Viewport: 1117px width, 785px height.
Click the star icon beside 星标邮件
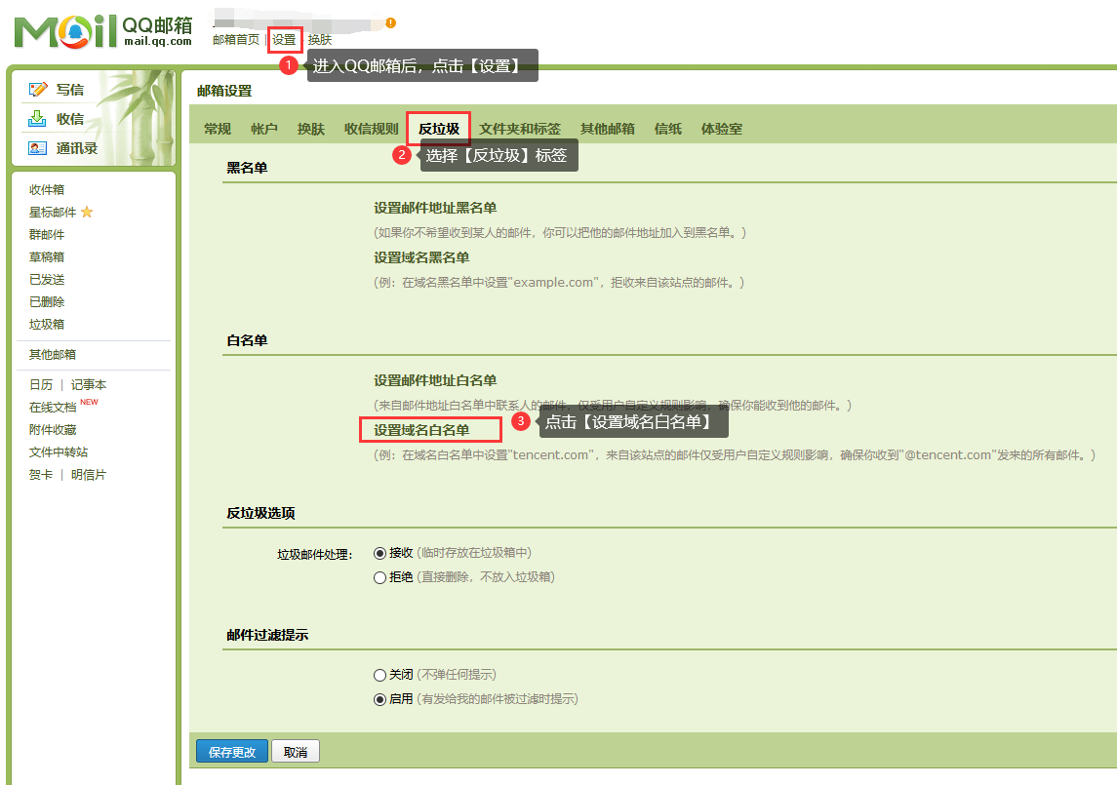click(x=87, y=213)
